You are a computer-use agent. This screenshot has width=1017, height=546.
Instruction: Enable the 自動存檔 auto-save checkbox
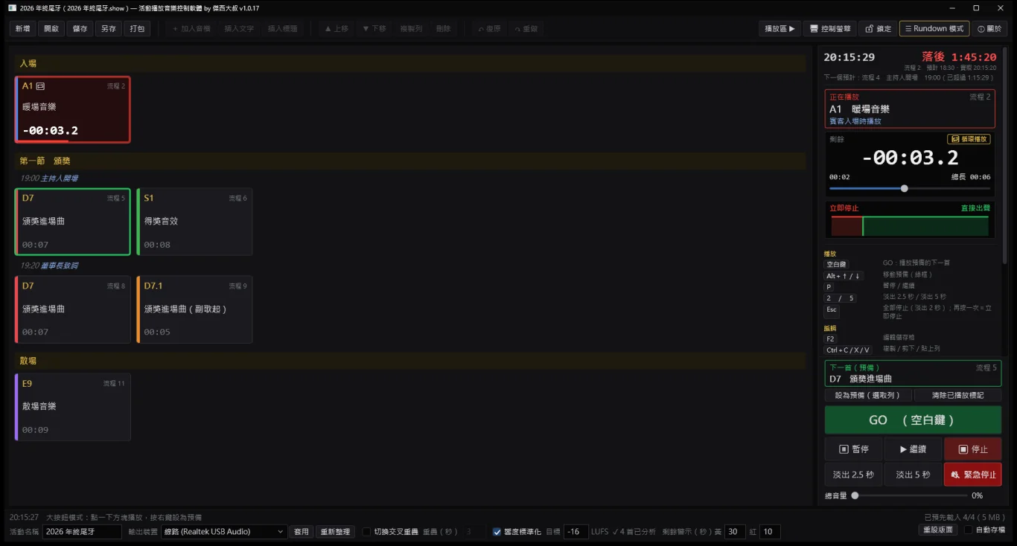click(969, 530)
